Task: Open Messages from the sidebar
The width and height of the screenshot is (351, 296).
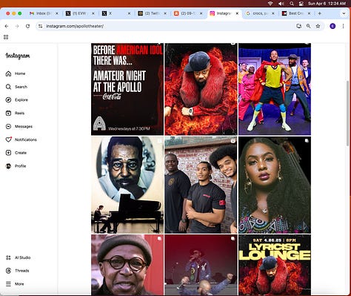Action: [x=19, y=126]
